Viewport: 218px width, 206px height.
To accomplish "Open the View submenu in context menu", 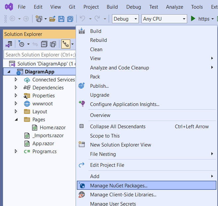I will (x=146, y=58).
